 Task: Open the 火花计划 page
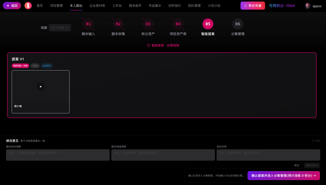click(214, 6)
